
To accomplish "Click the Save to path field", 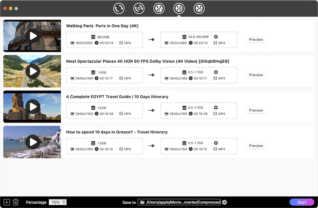I will [180, 202].
